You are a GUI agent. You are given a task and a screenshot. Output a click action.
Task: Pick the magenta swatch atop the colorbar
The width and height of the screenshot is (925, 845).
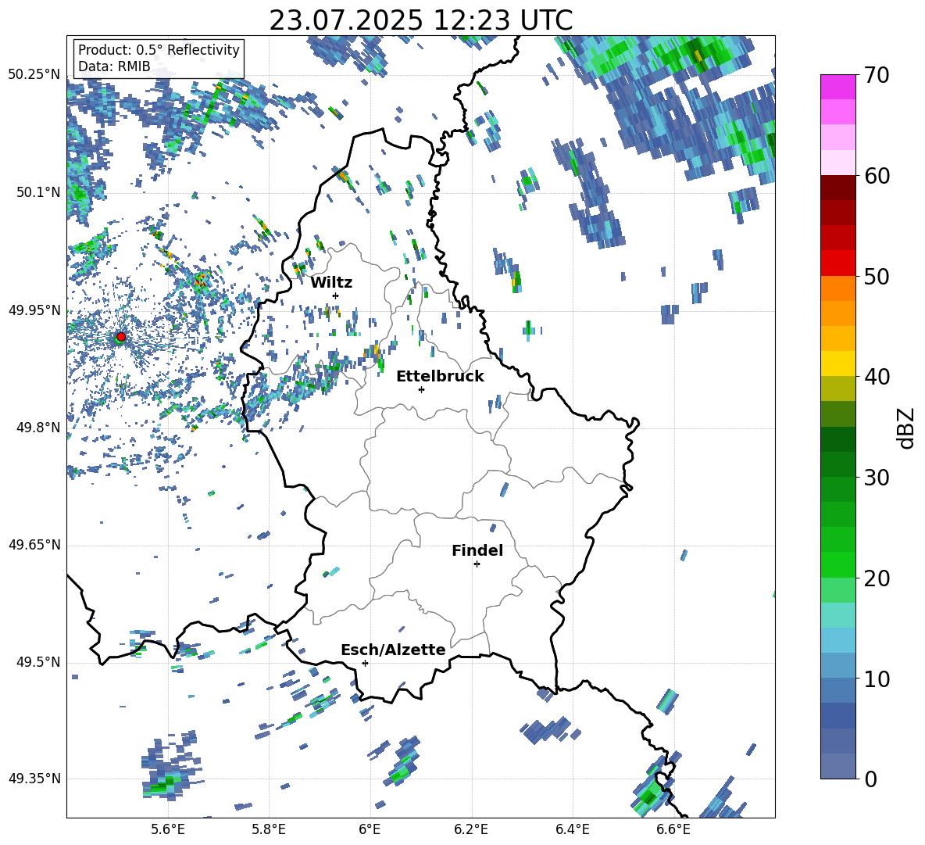(x=837, y=87)
